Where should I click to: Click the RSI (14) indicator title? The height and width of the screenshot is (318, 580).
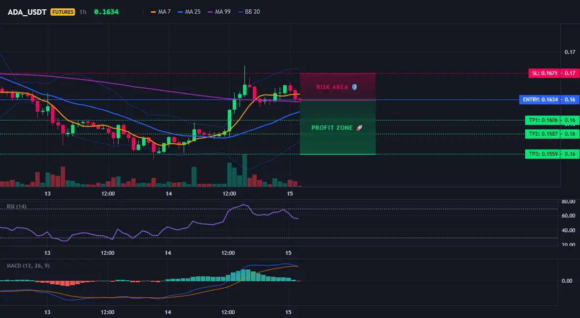17,206
